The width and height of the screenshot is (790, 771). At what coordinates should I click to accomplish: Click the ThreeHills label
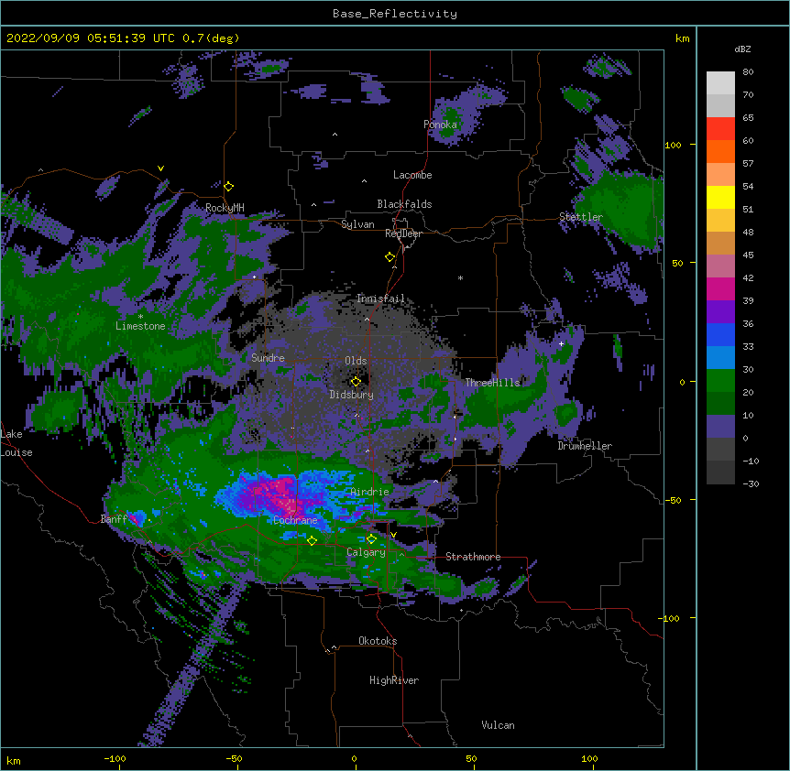coord(492,383)
